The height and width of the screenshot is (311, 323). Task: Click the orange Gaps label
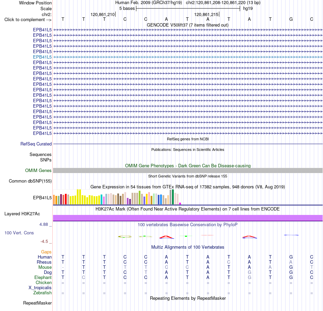(x=46, y=252)
